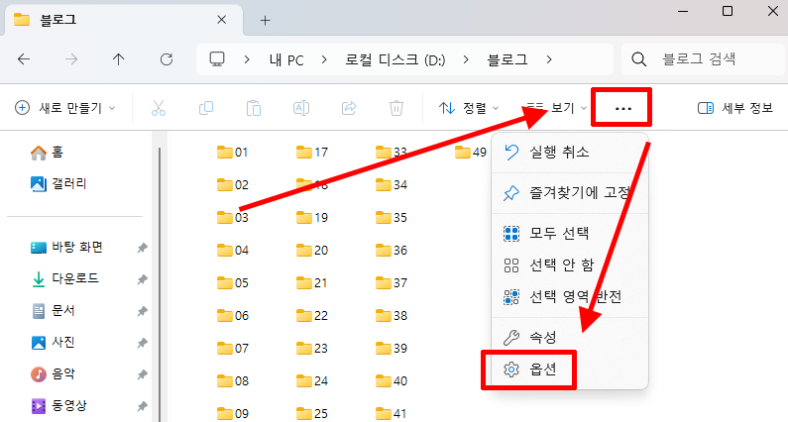Click the Delete trash icon
Image resolution: width=788 pixels, height=422 pixels.
396,108
